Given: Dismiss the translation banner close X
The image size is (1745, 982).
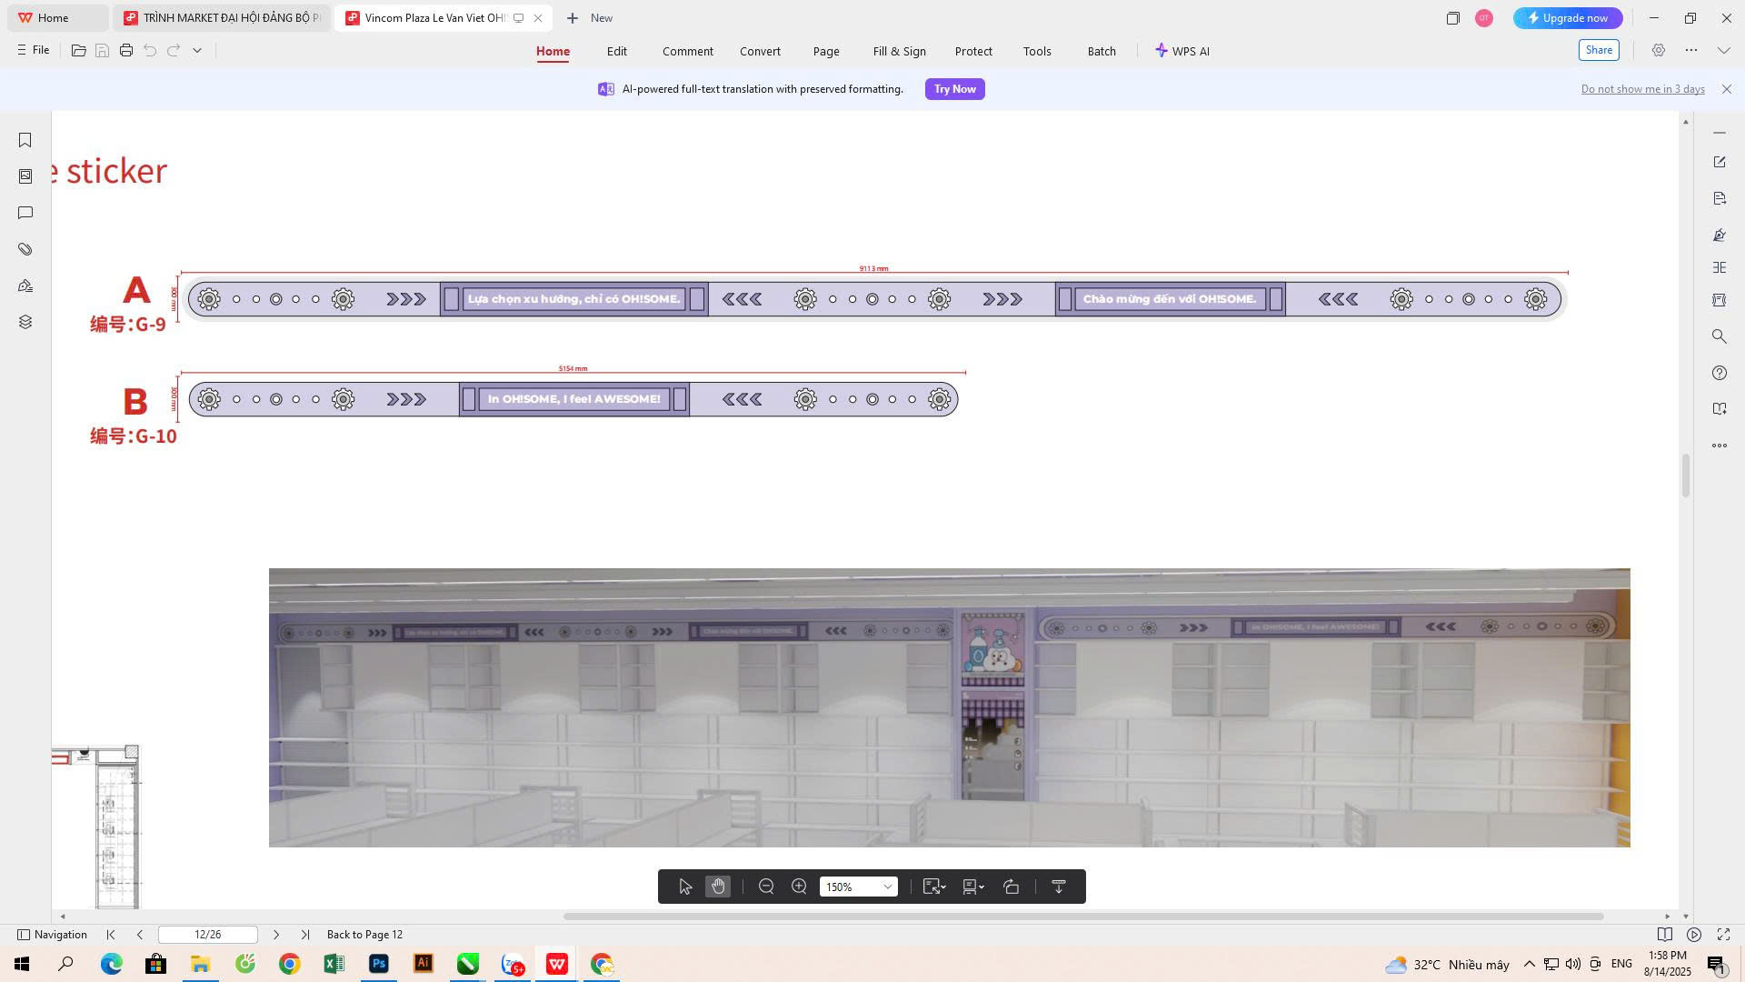Looking at the screenshot, I should pos(1727,89).
